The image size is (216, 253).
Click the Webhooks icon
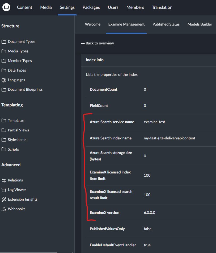coord(4,209)
